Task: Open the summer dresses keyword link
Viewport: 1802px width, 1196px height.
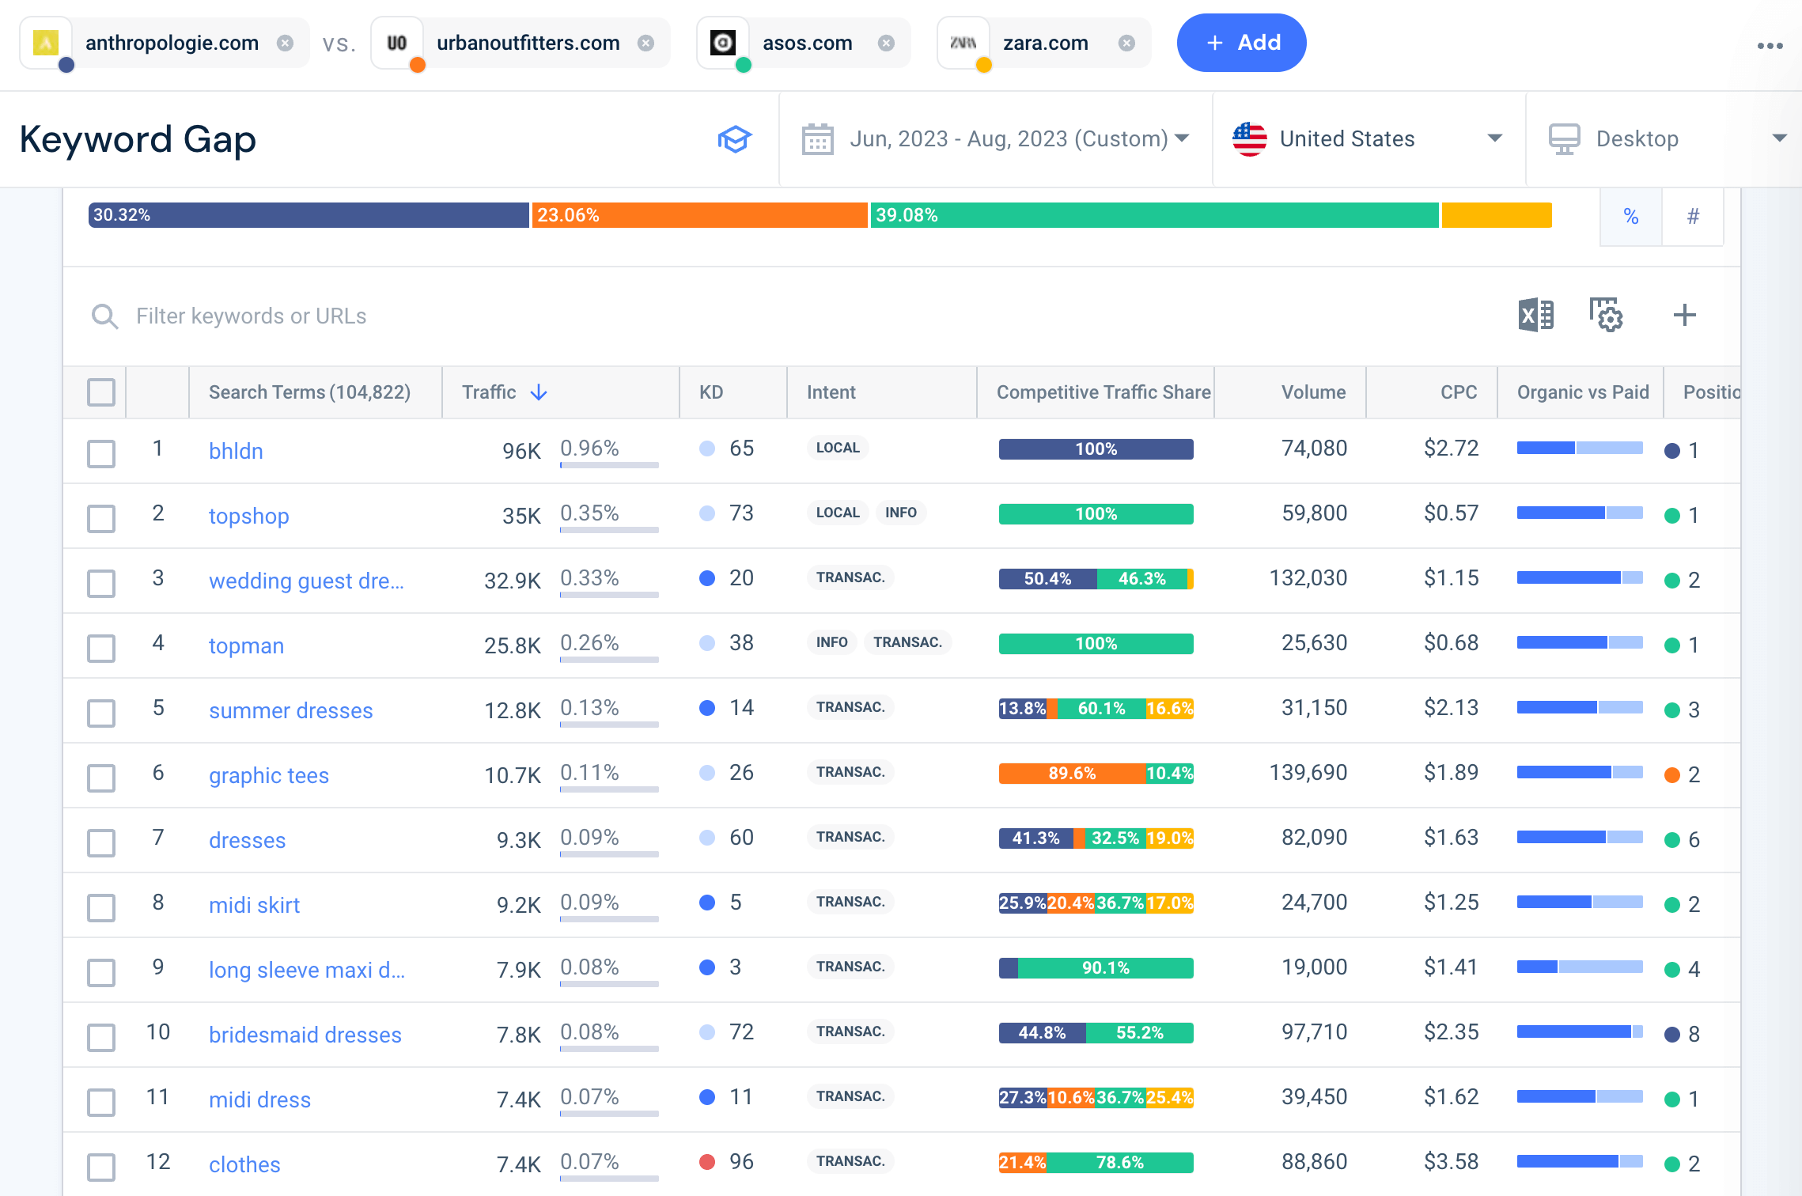Action: click(290, 710)
